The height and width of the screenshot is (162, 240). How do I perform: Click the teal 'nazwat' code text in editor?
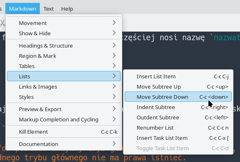[227, 37]
